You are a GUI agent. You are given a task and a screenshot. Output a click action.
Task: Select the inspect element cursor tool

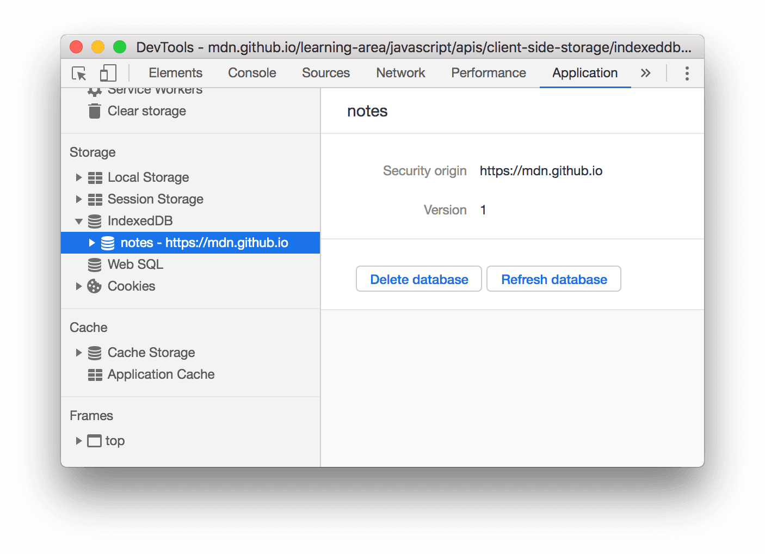tap(79, 73)
